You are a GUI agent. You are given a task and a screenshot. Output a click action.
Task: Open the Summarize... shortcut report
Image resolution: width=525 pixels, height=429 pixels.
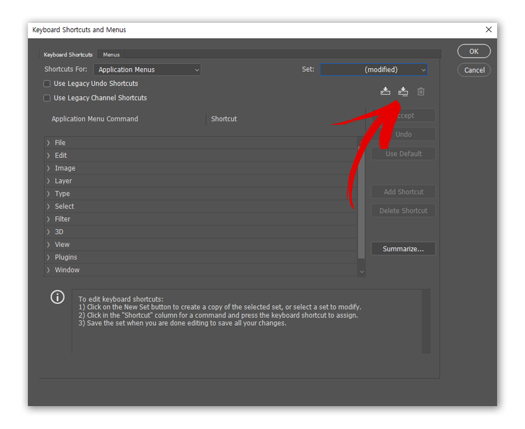pyautogui.click(x=403, y=249)
